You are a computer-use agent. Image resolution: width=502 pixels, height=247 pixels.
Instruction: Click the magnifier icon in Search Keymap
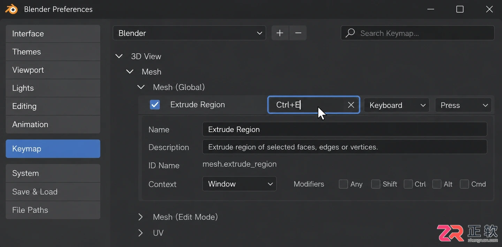(350, 33)
